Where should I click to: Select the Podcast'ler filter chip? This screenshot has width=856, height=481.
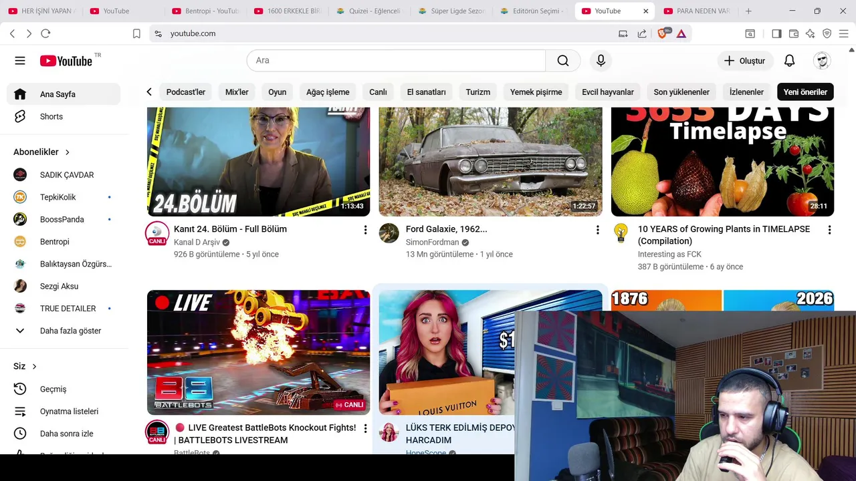(x=185, y=92)
